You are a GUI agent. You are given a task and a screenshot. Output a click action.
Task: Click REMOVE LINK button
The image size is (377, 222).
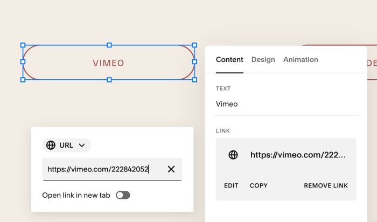pyautogui.click(x=326, y=185)
